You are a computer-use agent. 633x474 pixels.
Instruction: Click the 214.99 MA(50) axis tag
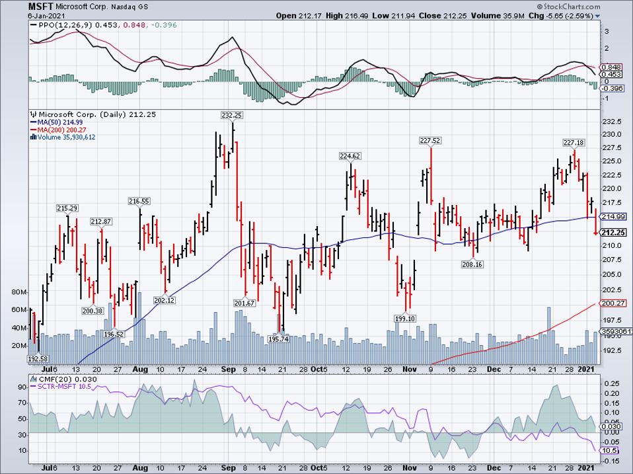click(x=613, y=217)
